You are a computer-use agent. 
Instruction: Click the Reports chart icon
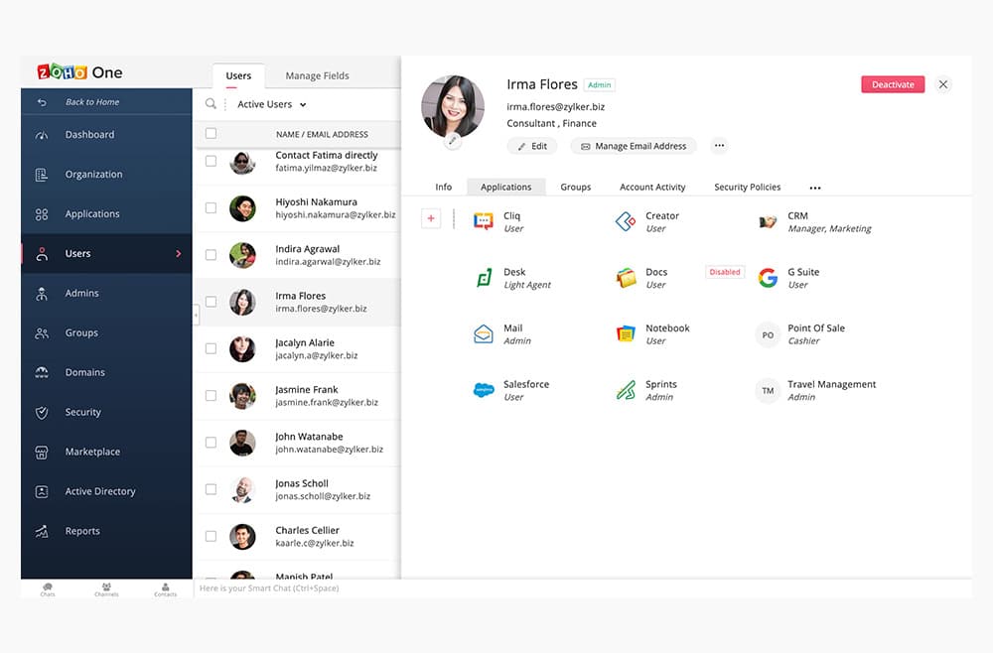42,532
